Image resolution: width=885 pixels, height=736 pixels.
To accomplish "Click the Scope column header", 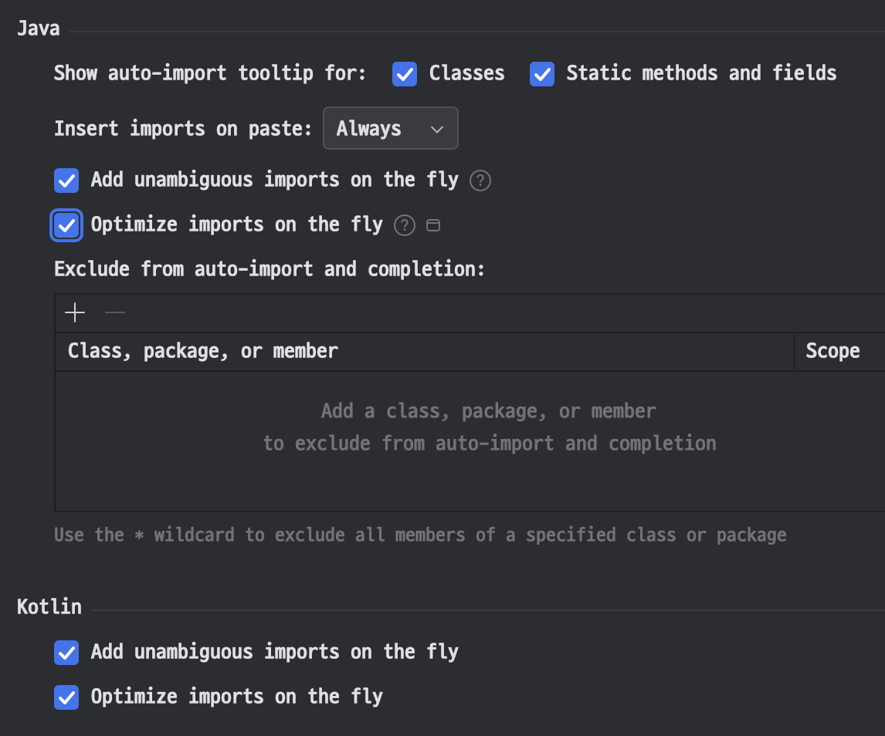I will (x=832, y=351).
